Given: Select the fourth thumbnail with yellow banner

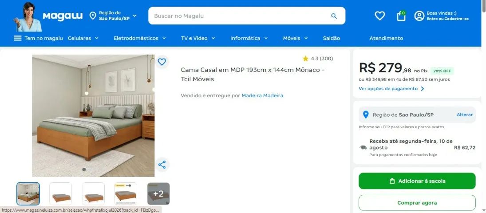Looking at the screenshot, I should 126,194.
